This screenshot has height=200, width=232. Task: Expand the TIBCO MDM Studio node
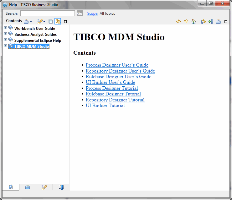click(x=5, y=46)
